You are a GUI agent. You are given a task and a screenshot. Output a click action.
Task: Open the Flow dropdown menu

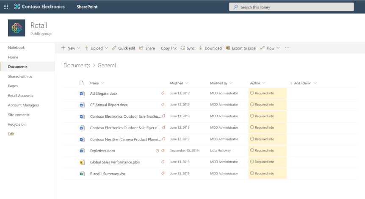click(270, 48)
